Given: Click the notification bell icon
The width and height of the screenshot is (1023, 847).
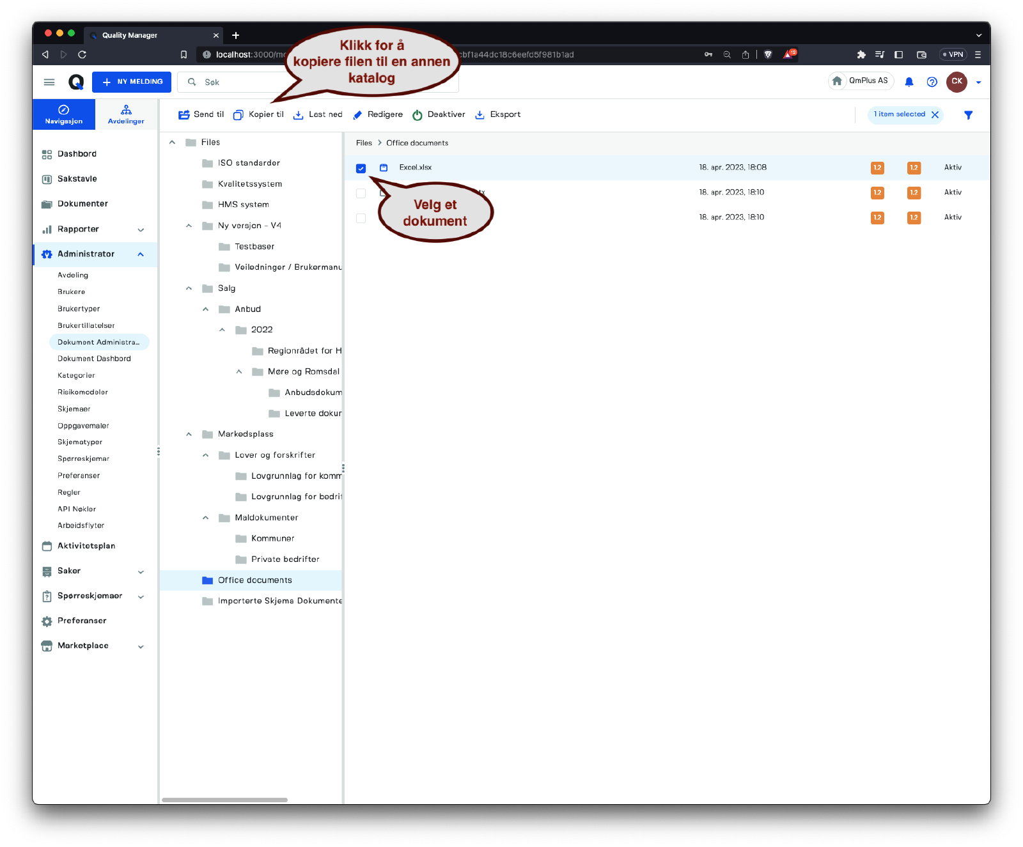Looking at the screenshot, I should click(x=909, y=82).
